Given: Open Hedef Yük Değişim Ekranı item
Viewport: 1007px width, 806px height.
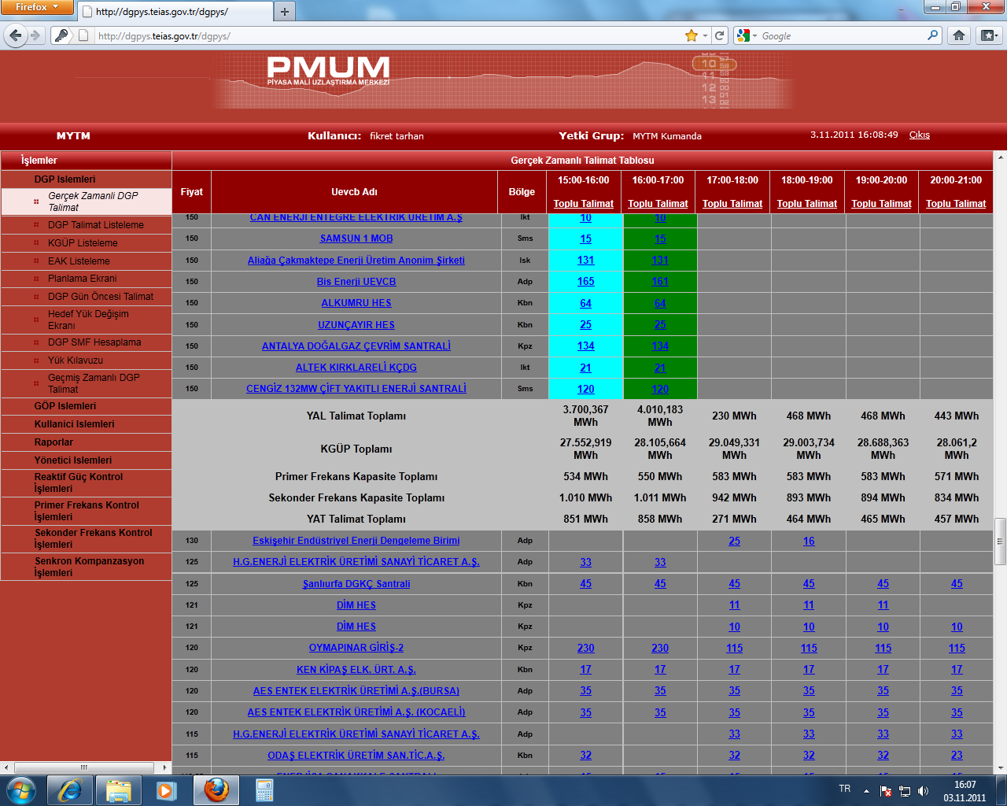Looking at the screenshot, I should (87, 320).
